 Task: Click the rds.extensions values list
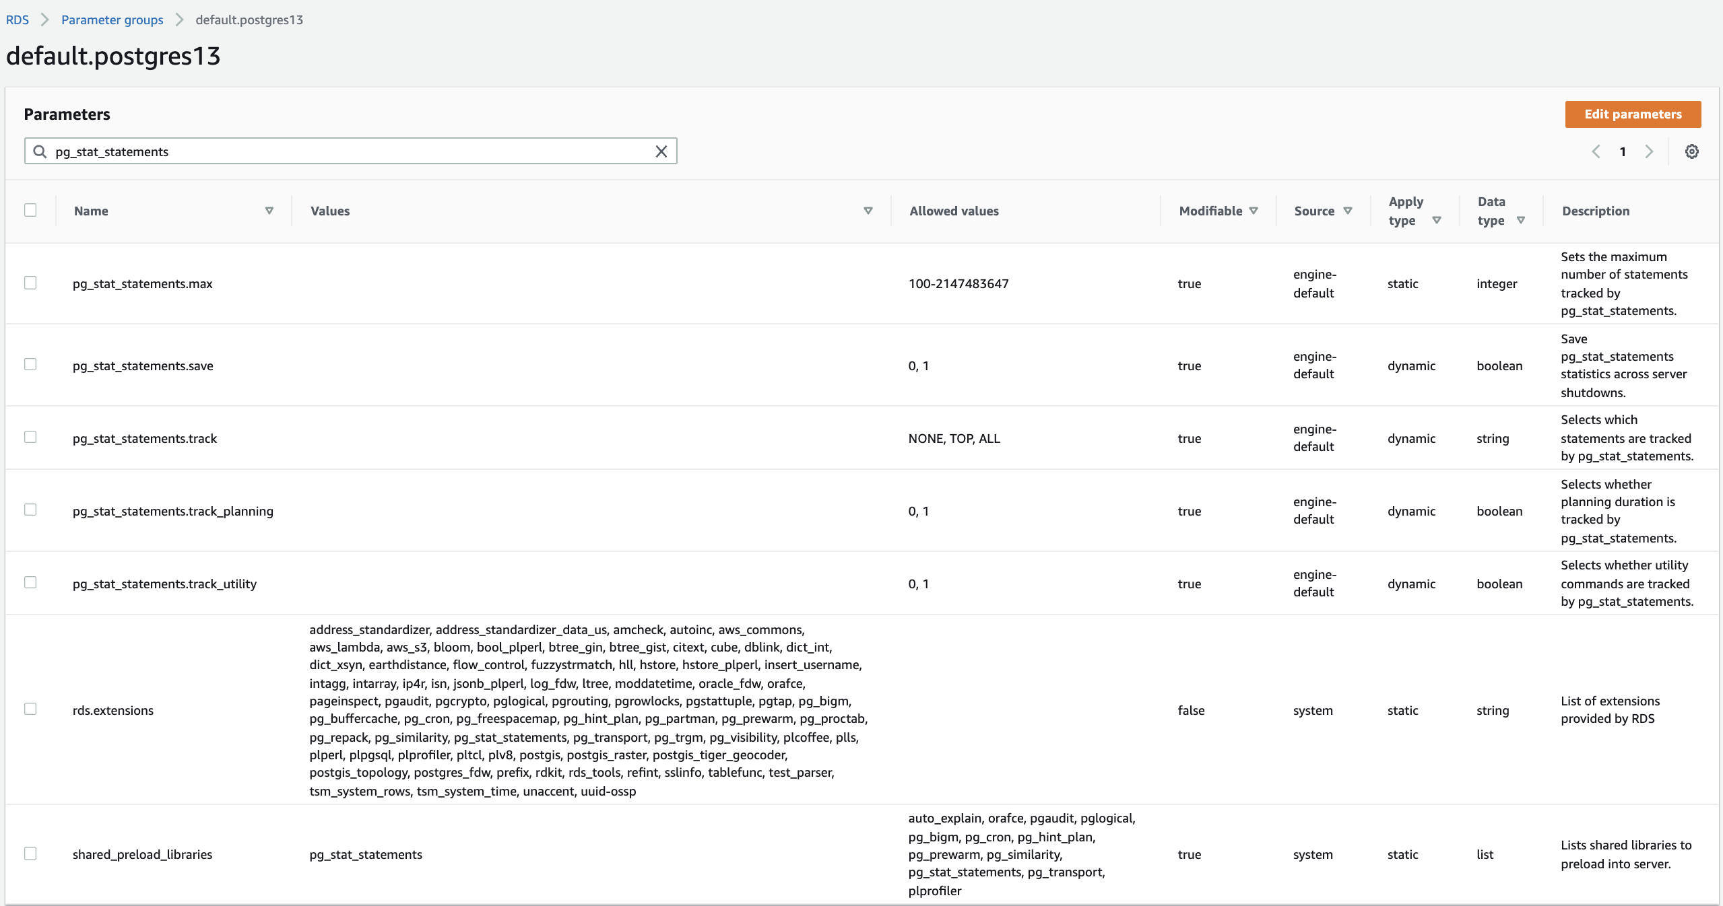[589, 710]
